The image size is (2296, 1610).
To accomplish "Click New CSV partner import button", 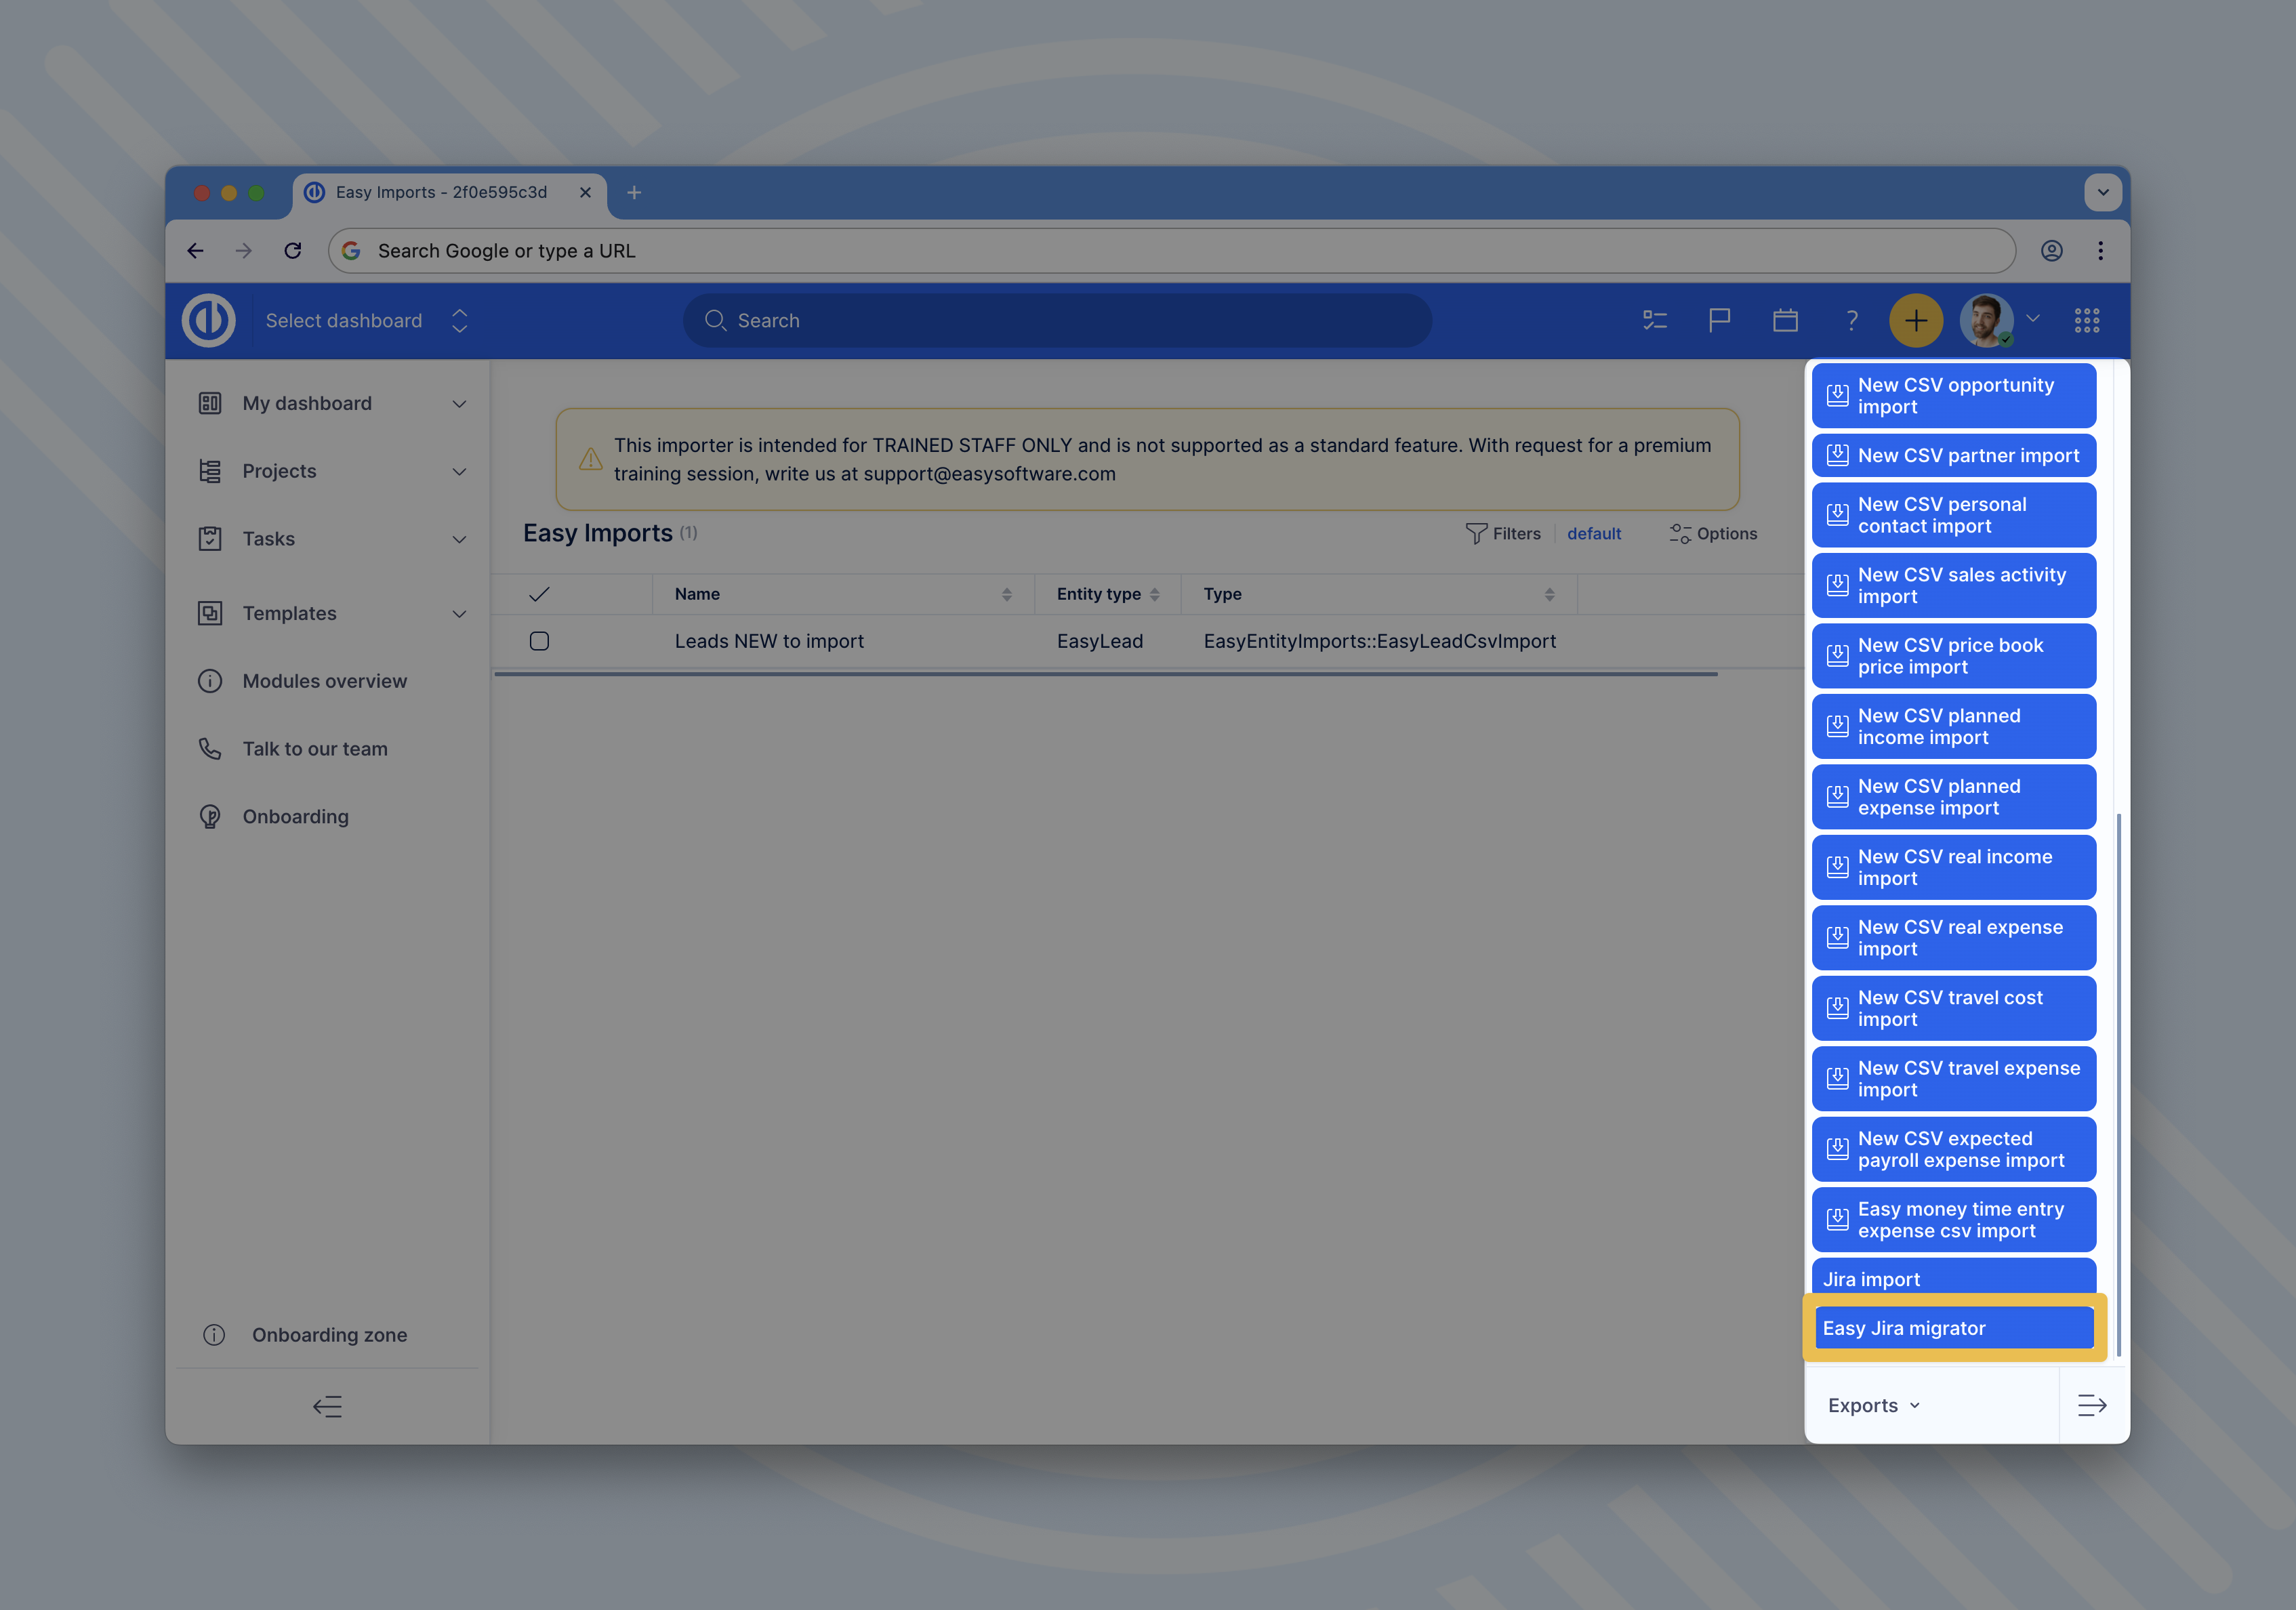I will [x=1953, y=456].
